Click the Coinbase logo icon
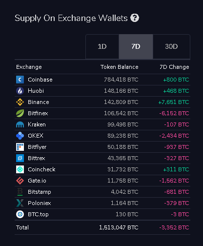This screenshot has height=246, width=203. 20,80
